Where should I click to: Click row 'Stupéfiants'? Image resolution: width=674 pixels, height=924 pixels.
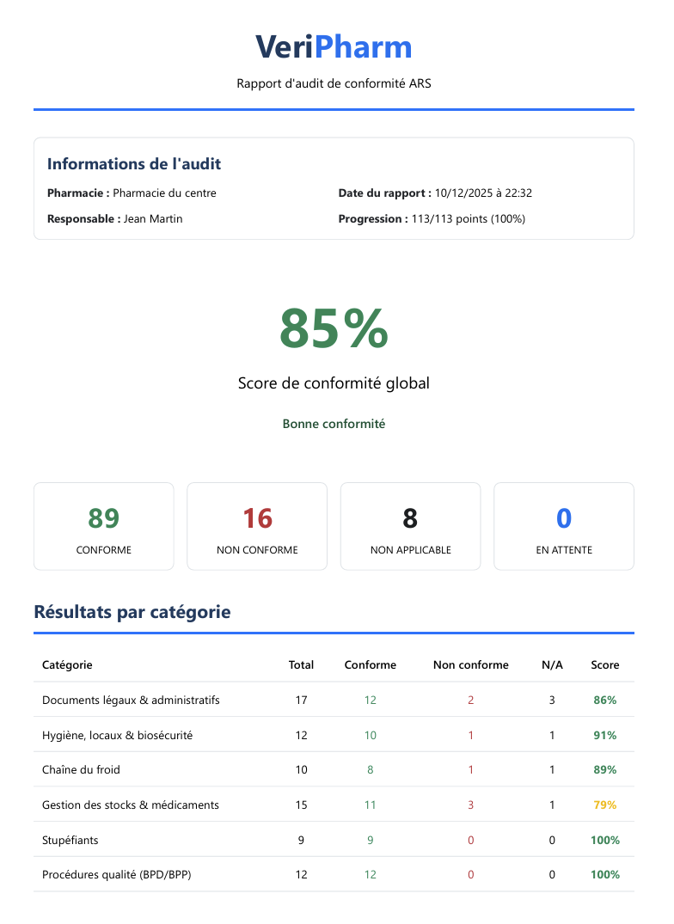pos(334,840)
